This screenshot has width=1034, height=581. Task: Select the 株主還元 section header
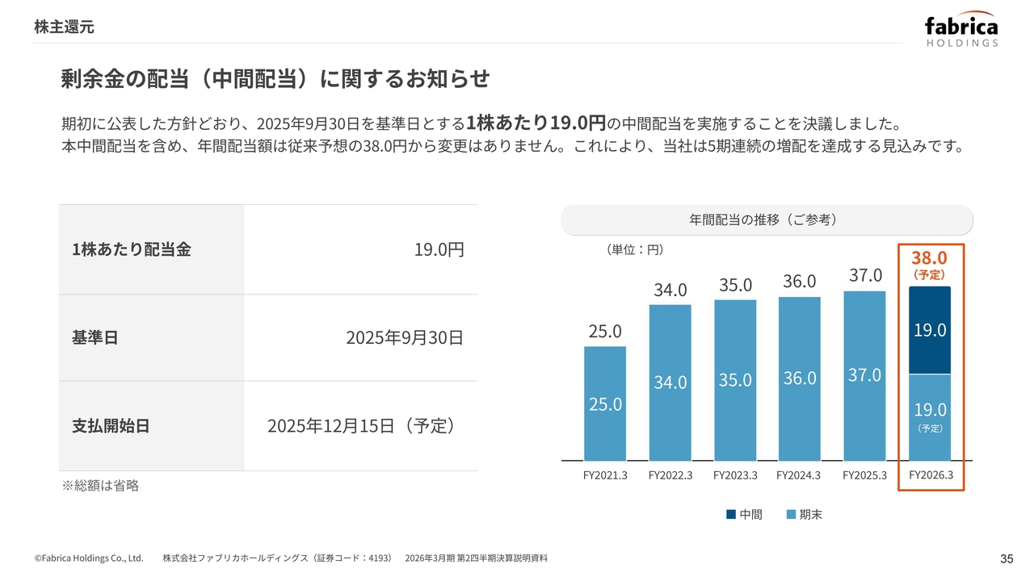pyautogui.click(x=64, y=27)
